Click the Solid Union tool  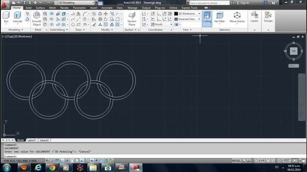(52, 13)
